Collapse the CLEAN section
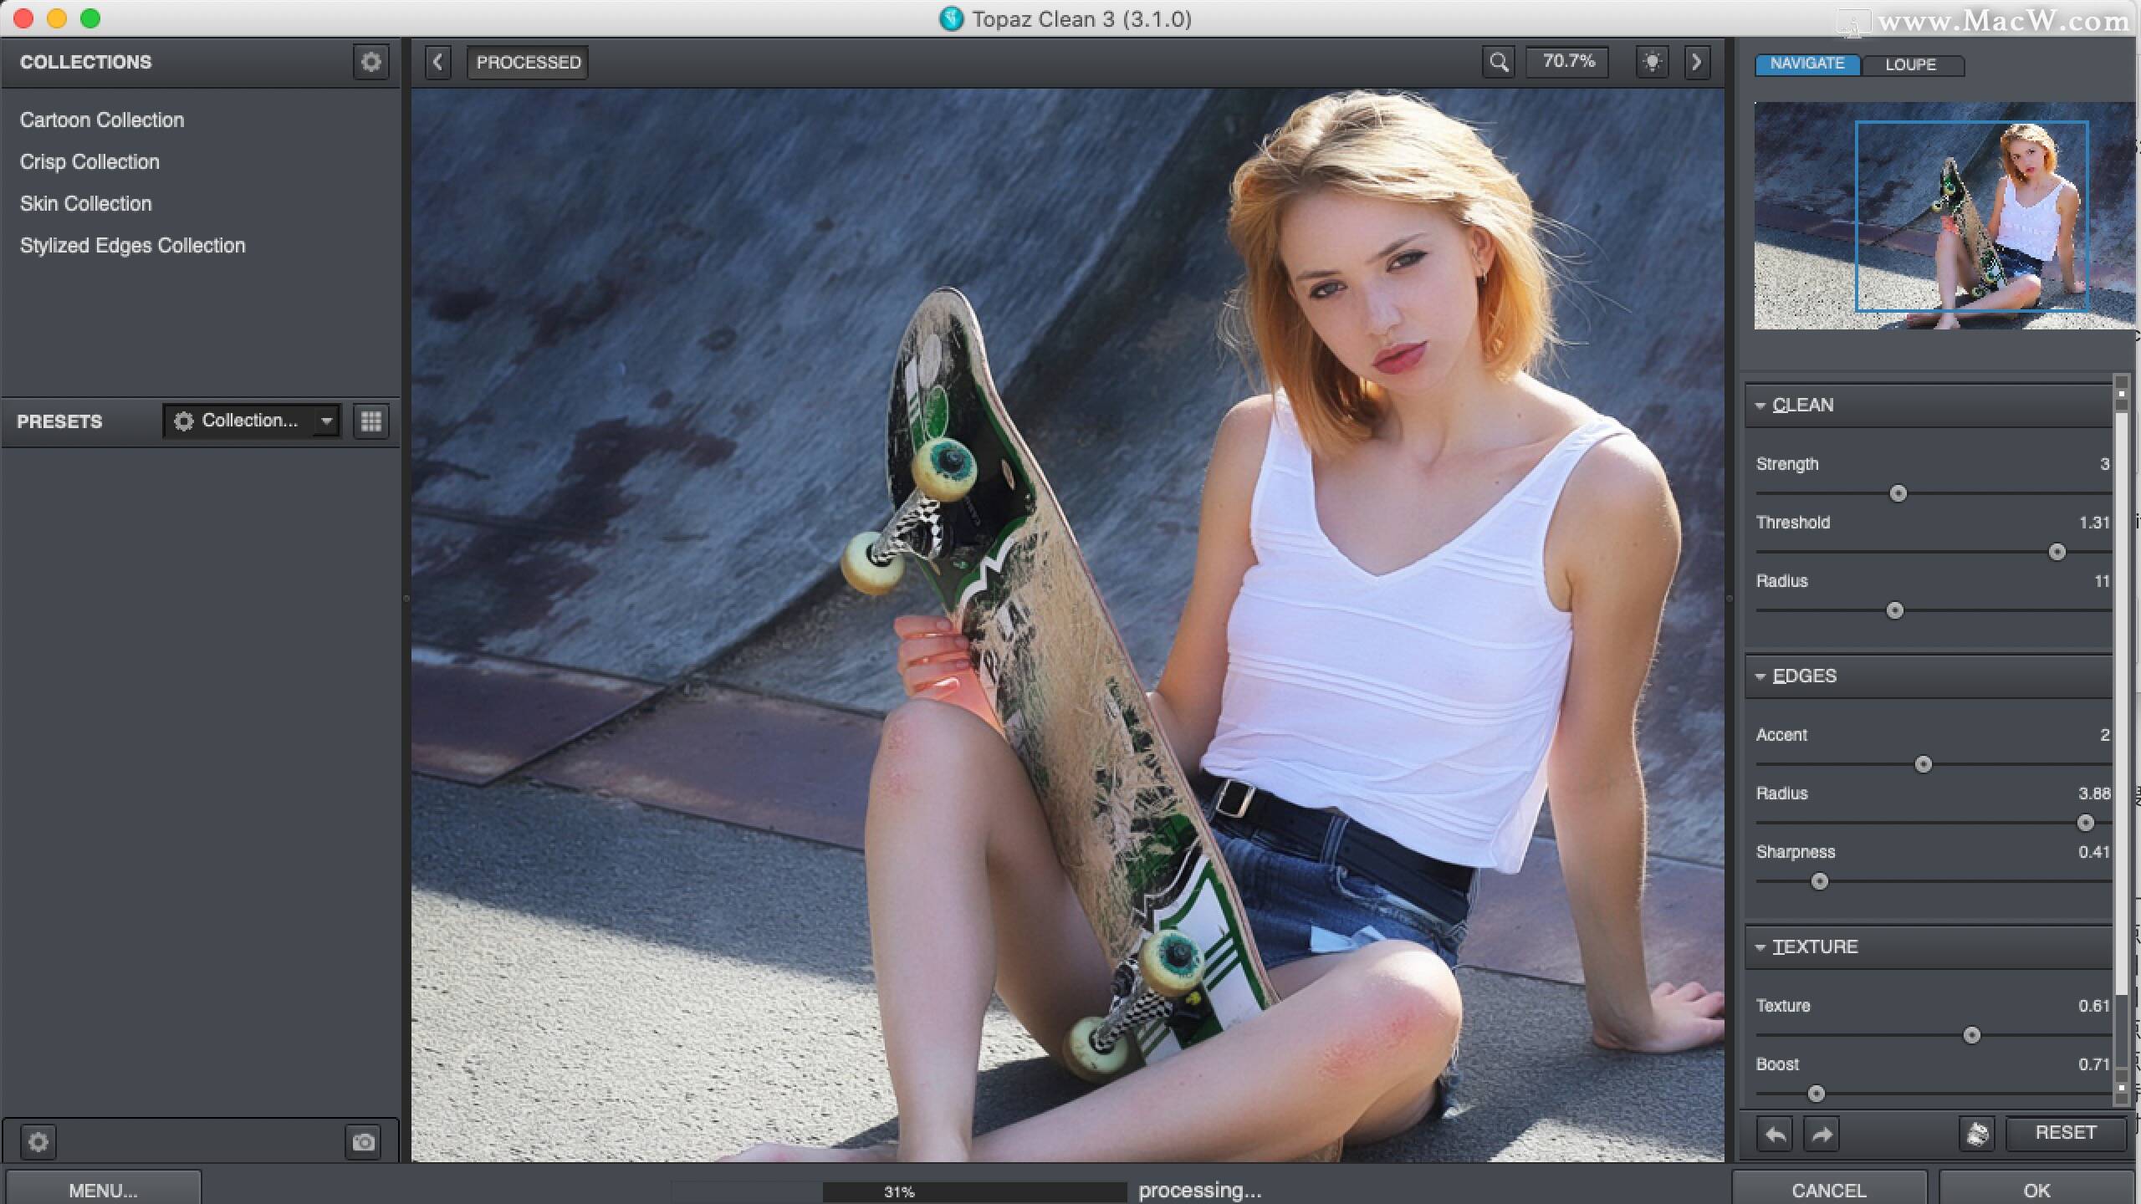 (1760, 406)
